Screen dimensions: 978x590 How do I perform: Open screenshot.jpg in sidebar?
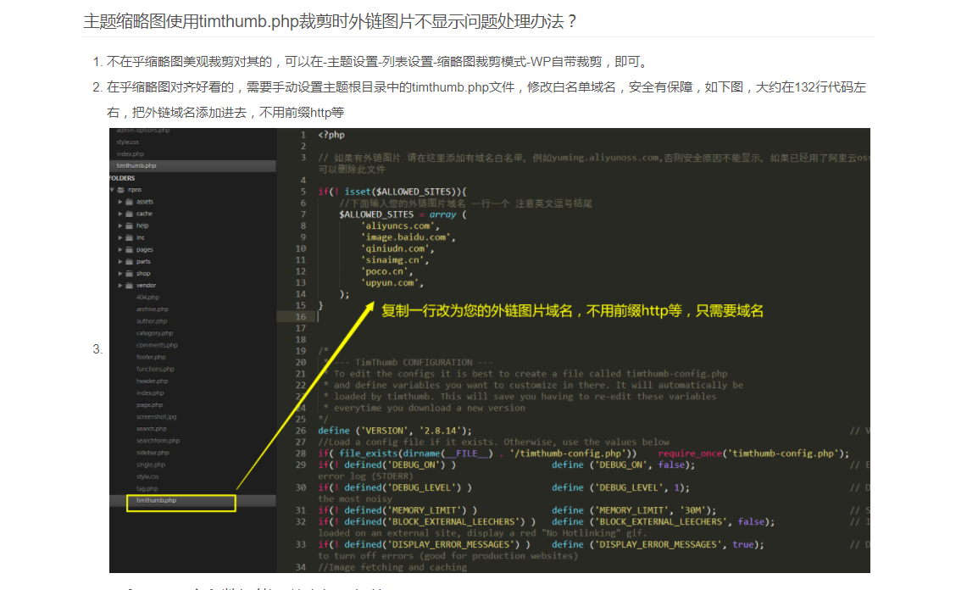pos(157,417)
